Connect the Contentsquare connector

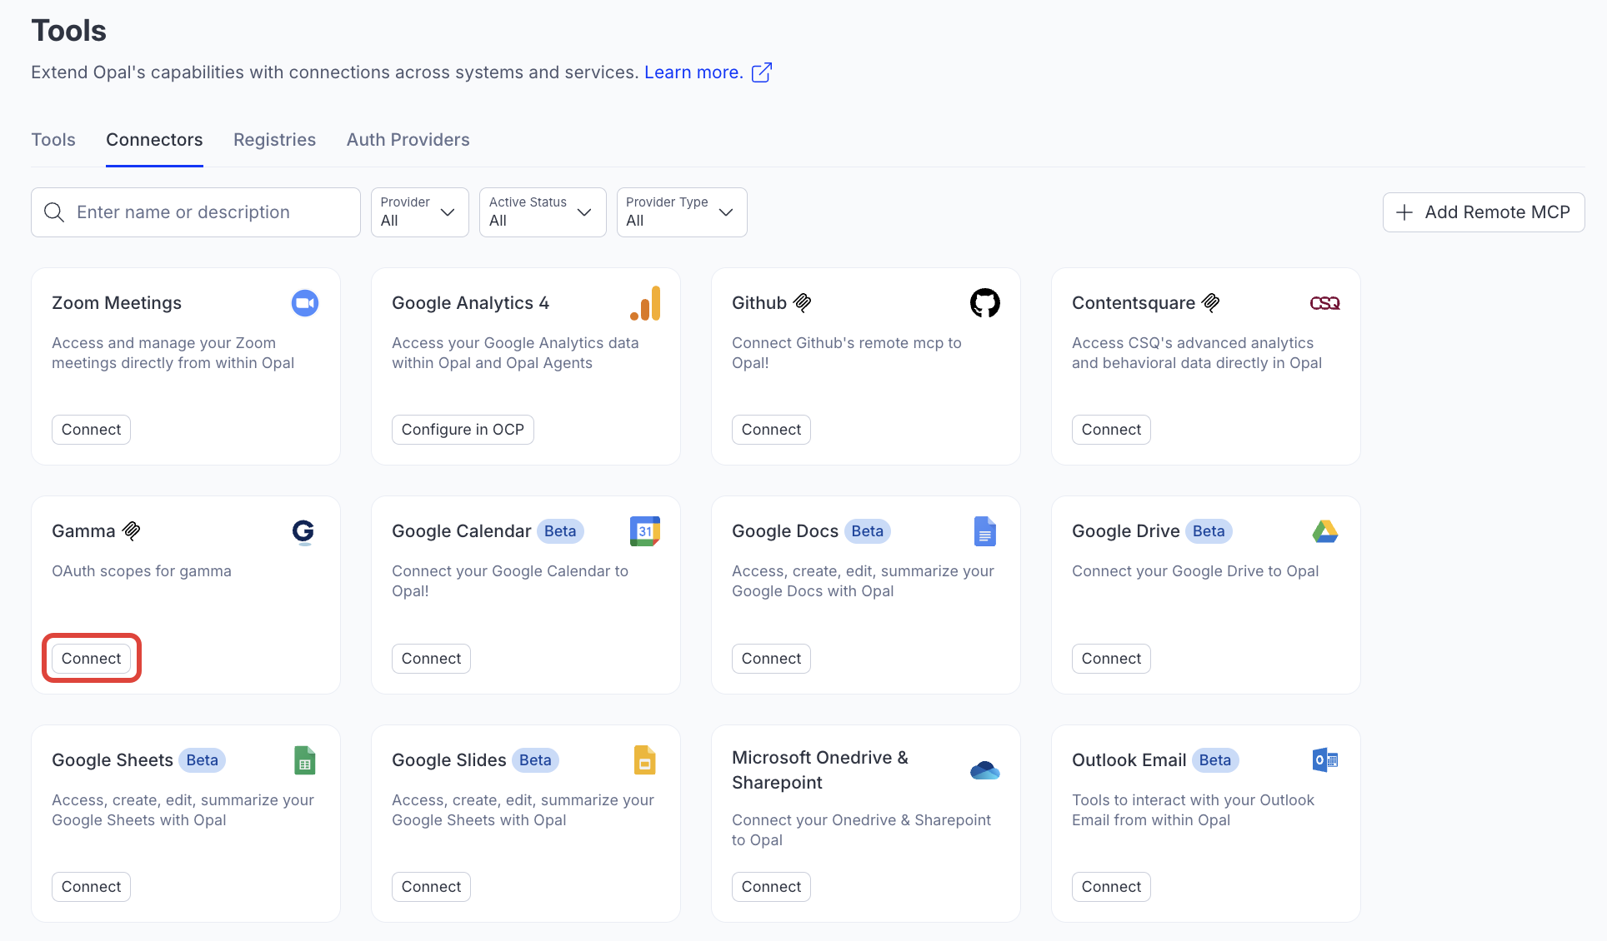click(1111, 430)
